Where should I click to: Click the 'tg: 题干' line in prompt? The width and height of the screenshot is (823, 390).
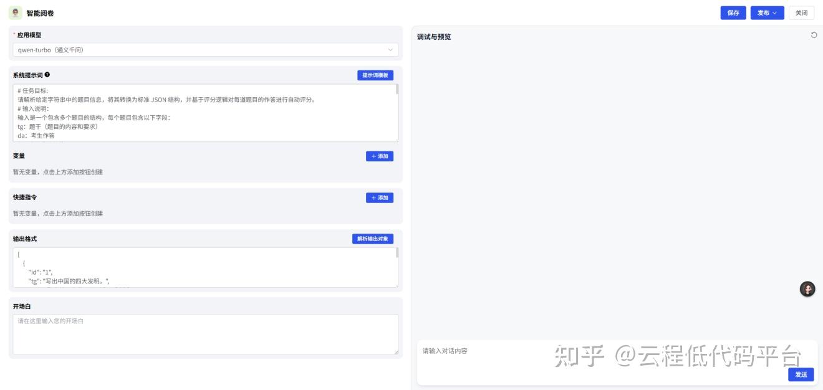point(57,126)
